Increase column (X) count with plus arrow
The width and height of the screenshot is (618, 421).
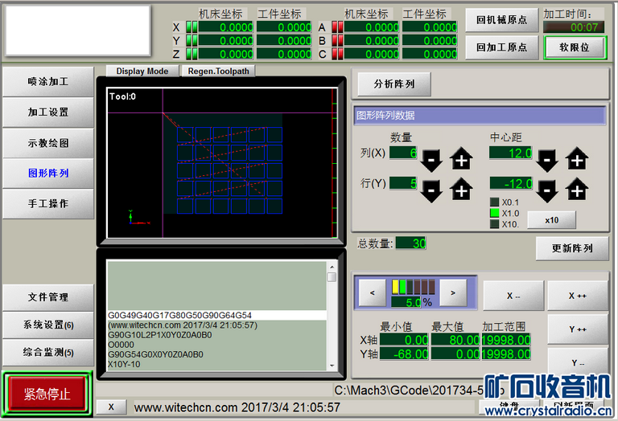coord(461,159)
